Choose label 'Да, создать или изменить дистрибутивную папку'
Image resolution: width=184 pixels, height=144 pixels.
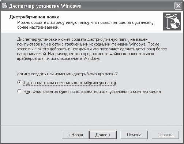[70, 83]
